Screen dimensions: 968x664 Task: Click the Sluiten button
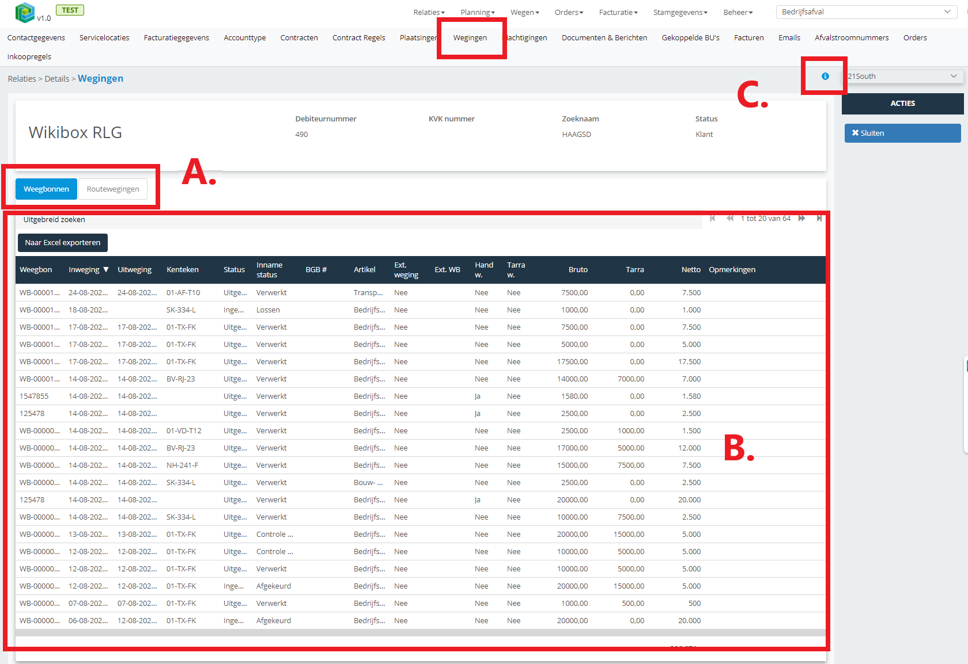902,133
